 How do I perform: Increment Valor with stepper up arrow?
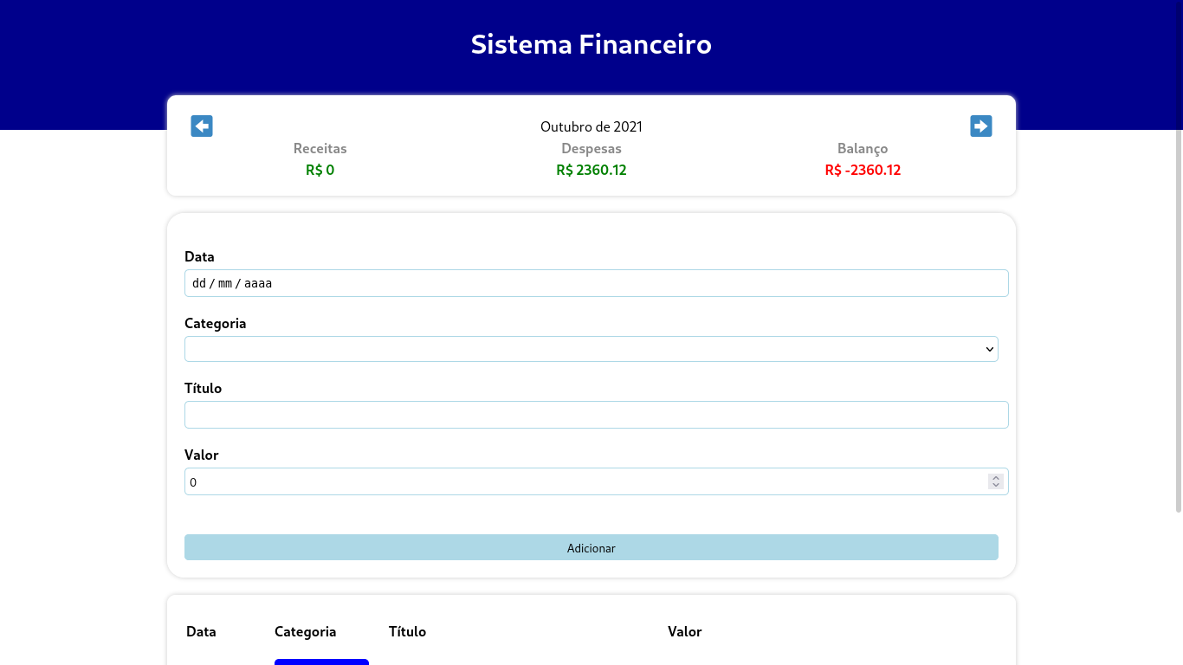point(995,477)
